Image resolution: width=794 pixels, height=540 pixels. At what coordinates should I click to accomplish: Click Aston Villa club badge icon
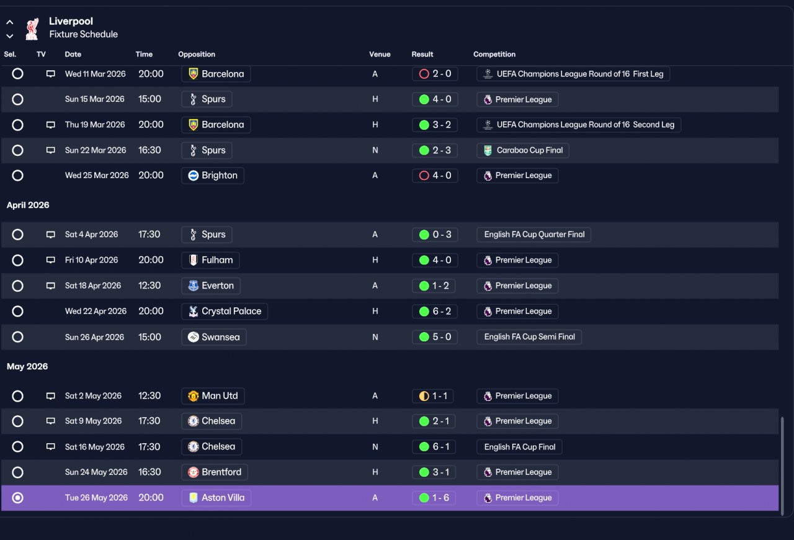coord(193,498)
